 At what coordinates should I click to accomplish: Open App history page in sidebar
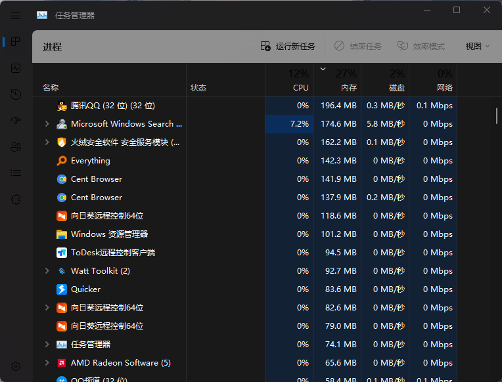tap(16, 95)
